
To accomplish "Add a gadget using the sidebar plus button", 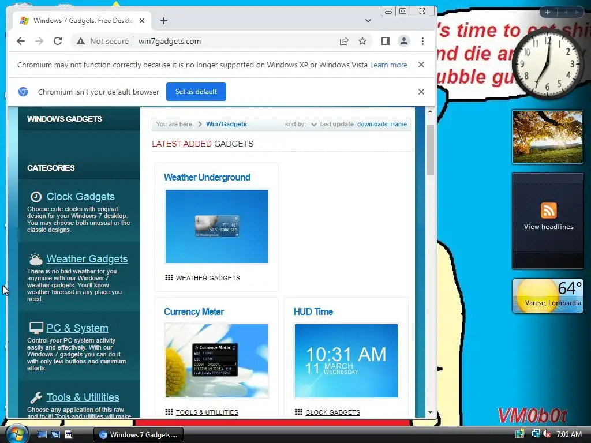I will [x=548, y=13].
